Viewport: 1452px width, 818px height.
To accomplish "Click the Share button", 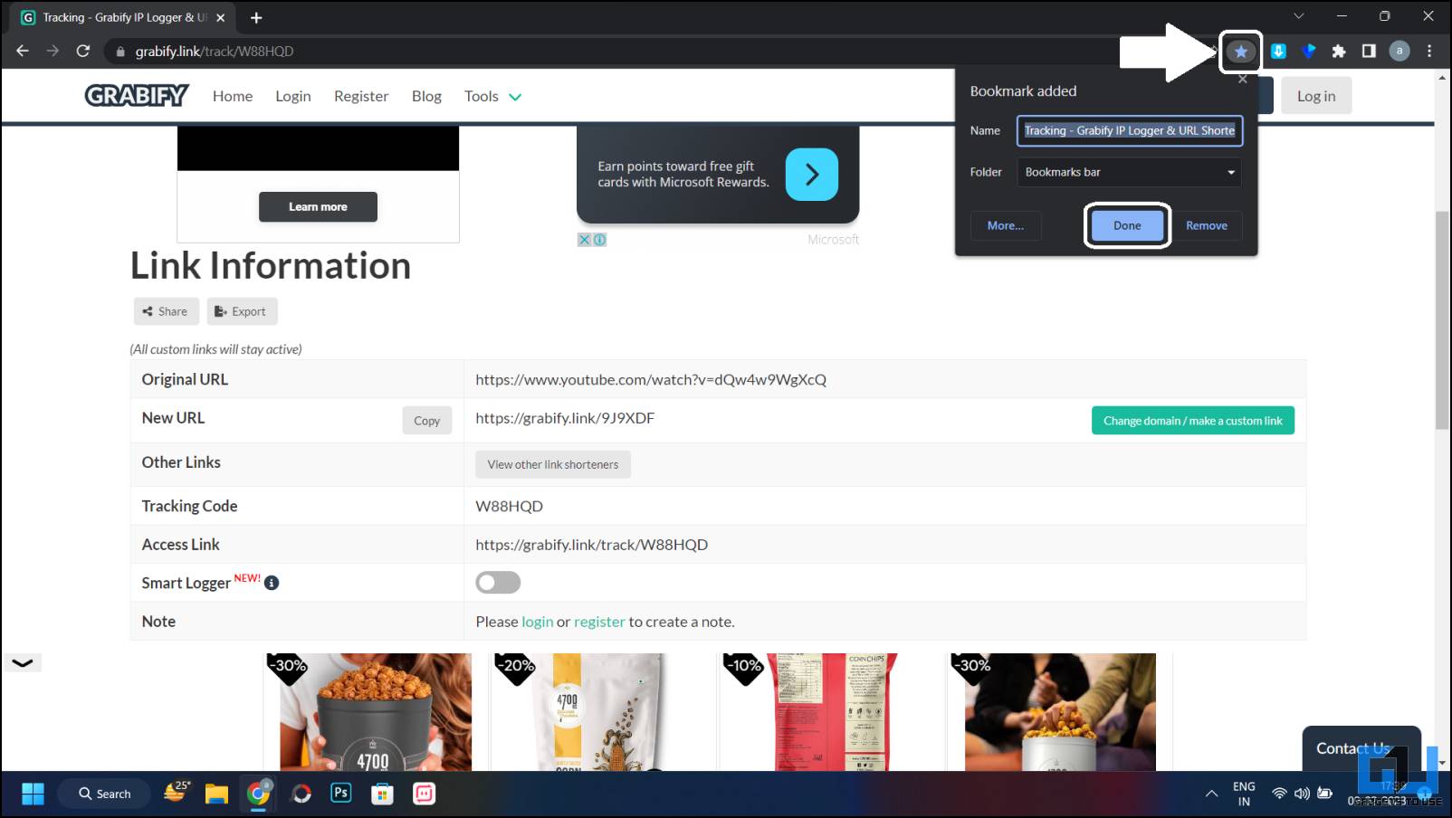I will [x=166, y=311].
